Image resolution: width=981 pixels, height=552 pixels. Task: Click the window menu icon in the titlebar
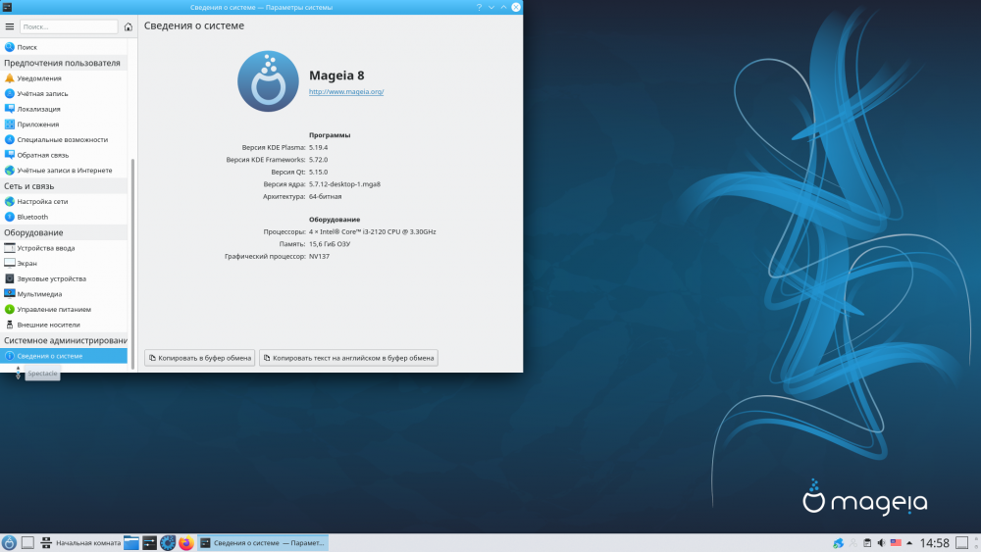[8, 8]
